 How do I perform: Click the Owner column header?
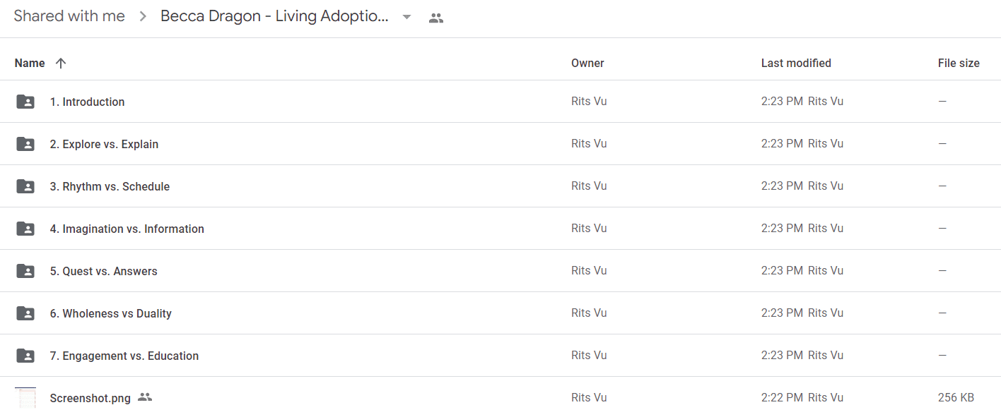(587, 64)
